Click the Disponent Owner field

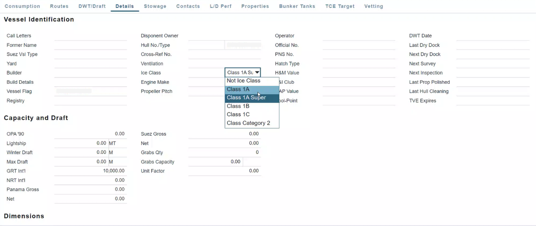[224, 36]
